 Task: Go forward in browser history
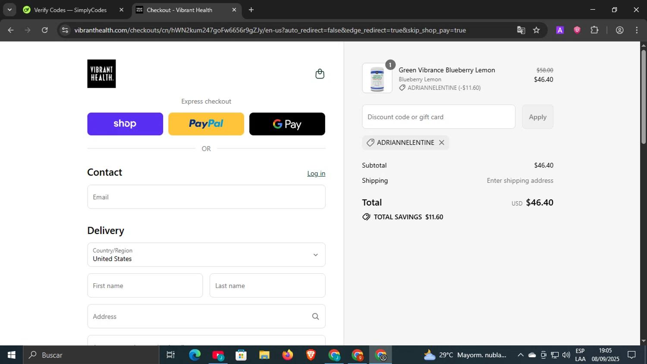[28, 30]
